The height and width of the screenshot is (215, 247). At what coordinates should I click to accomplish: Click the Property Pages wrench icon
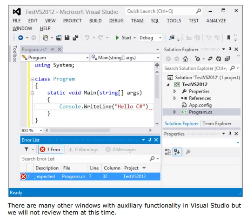tap(188, 152)
